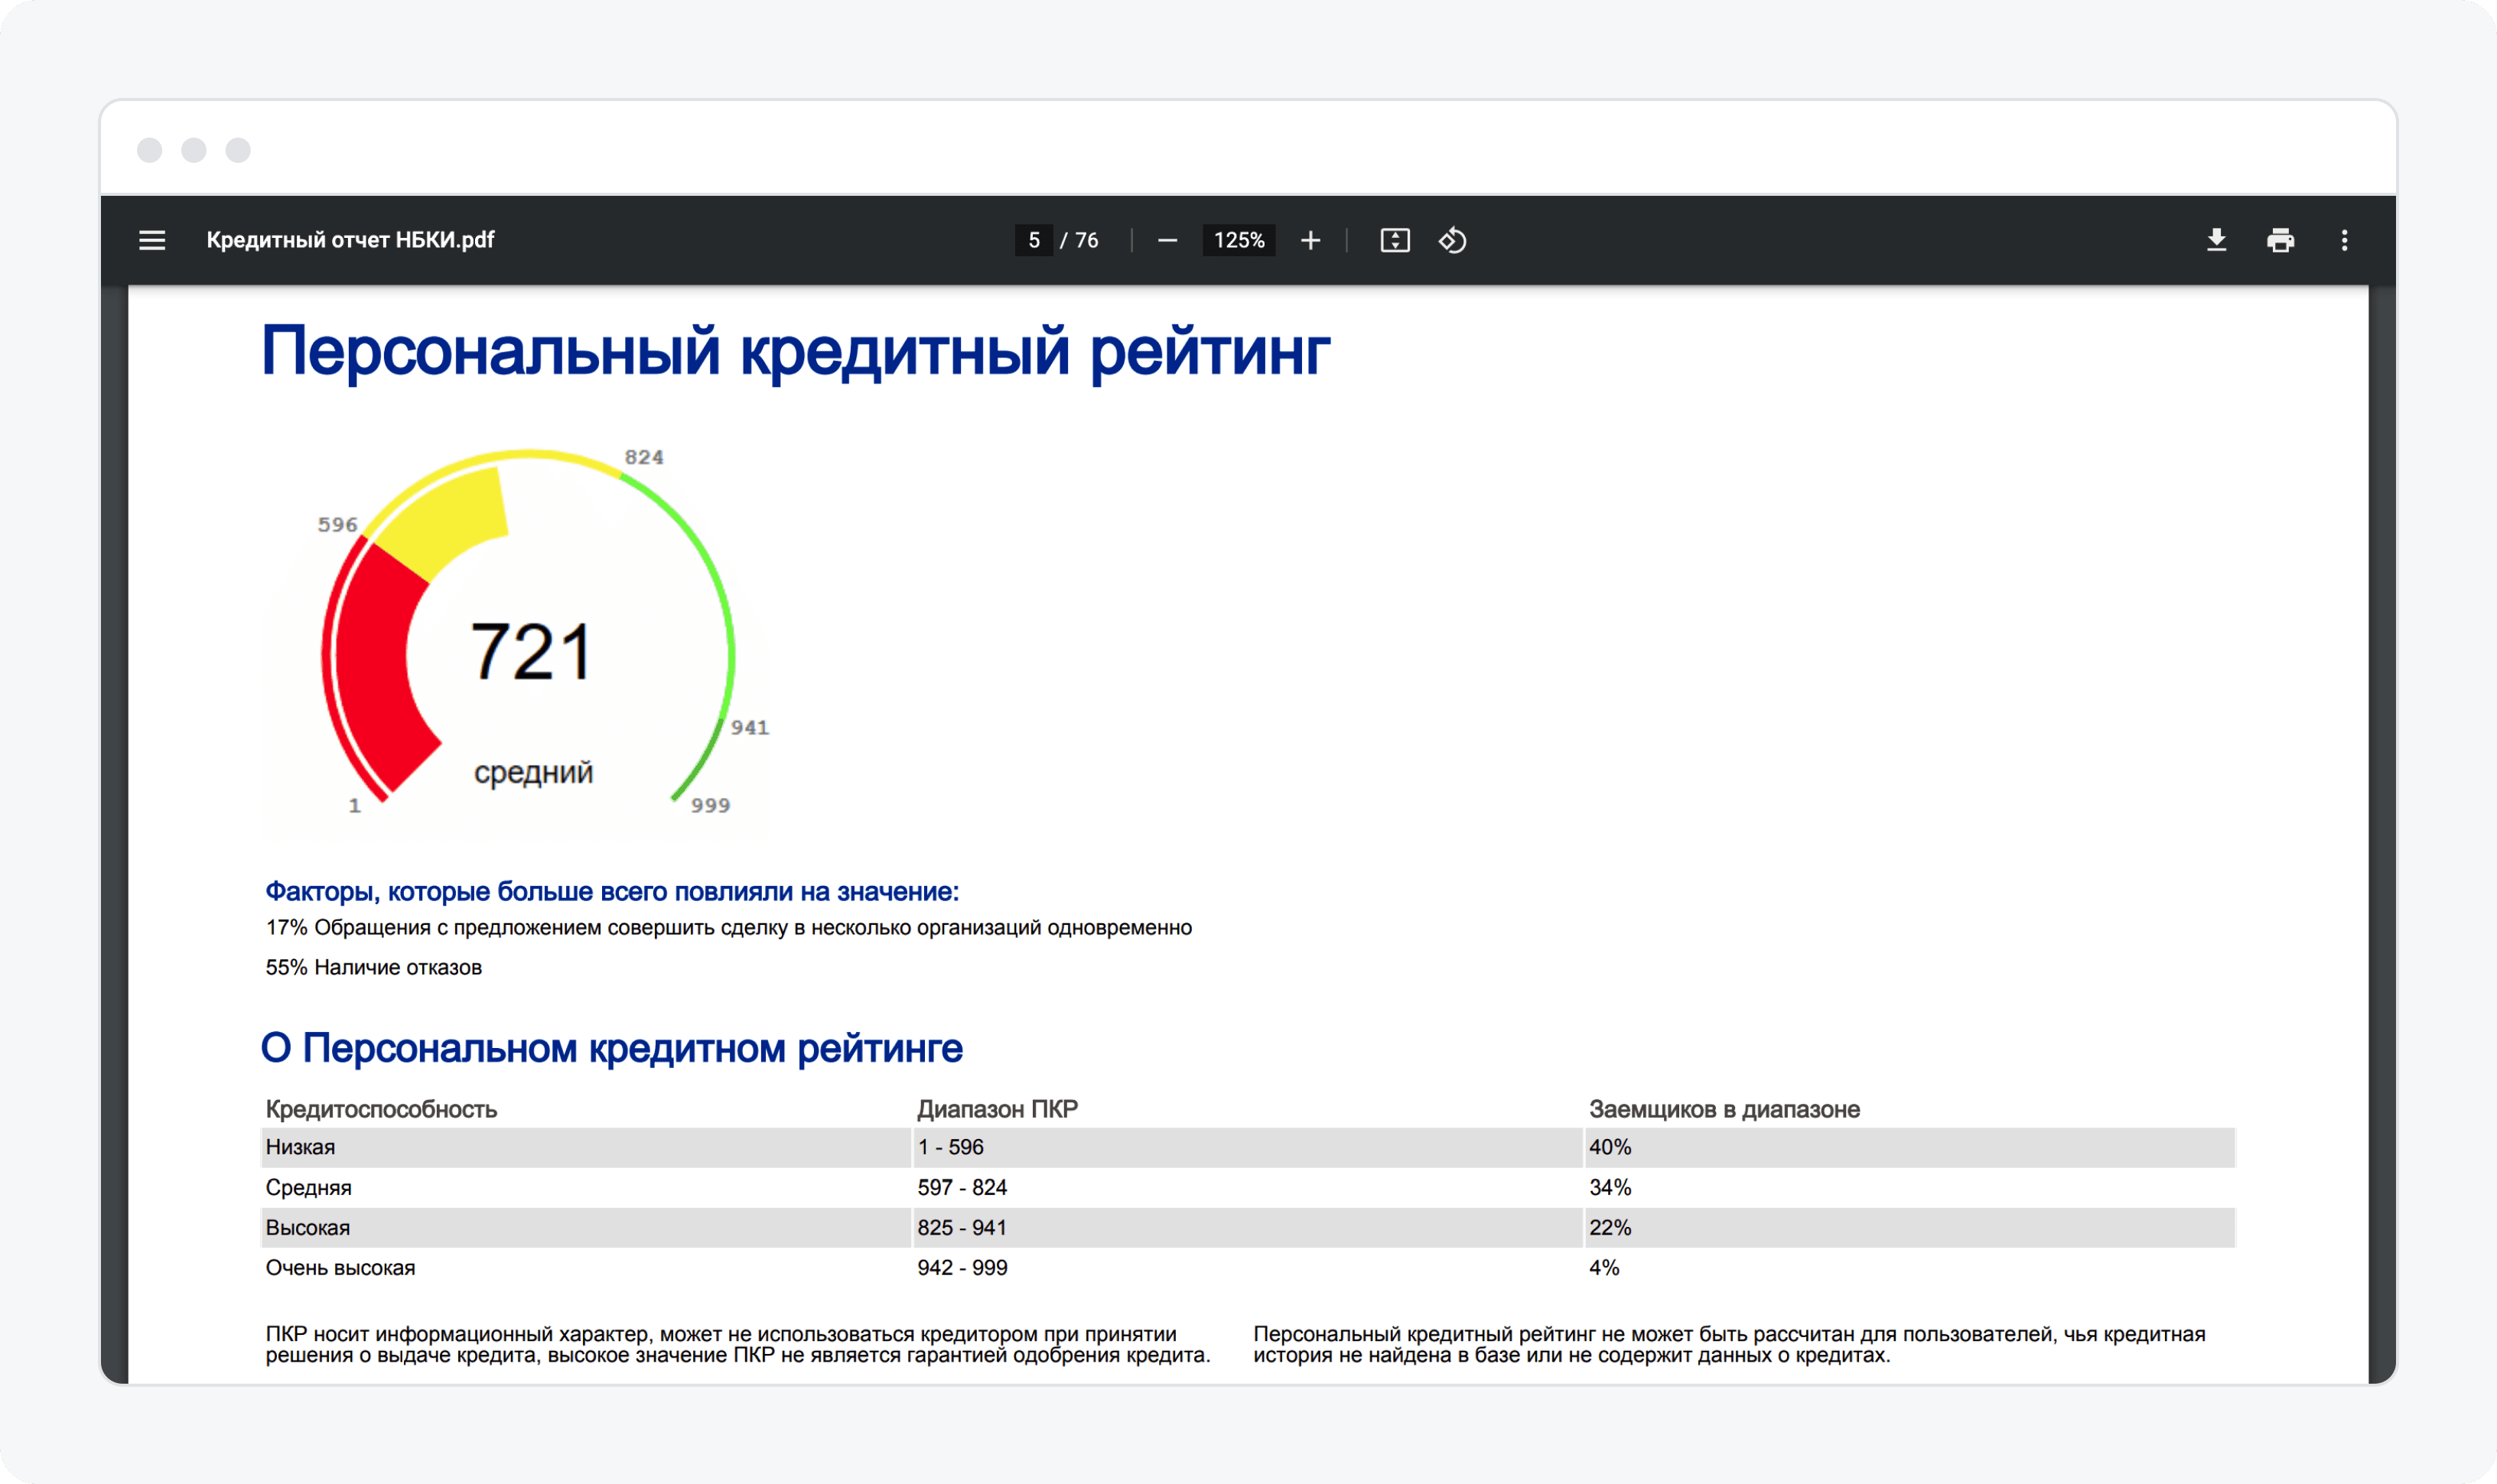Click the gauge label 596

(x=337, y=524)
